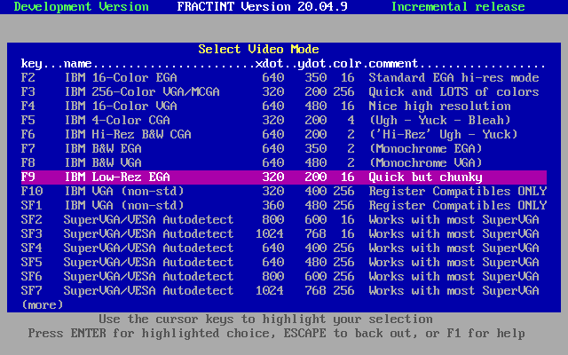The width and height of the screenshot is (568, 355).
Task: Click the 'Press ENTER for highlighted choice' line
Action: tap(276, 334)
